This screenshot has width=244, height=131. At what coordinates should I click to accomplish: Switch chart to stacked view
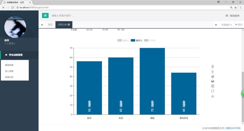pyautogui.click(x=213, y=81)
